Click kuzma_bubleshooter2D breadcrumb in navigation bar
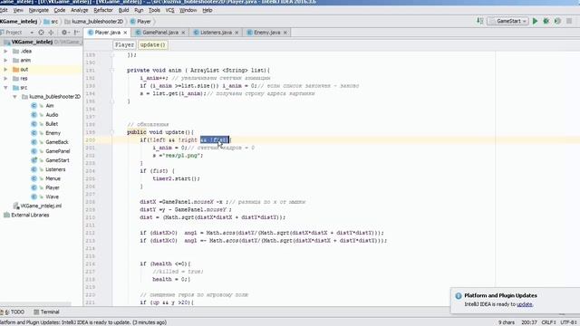Screen dimensions: 580x326 [x=93, y=22]
